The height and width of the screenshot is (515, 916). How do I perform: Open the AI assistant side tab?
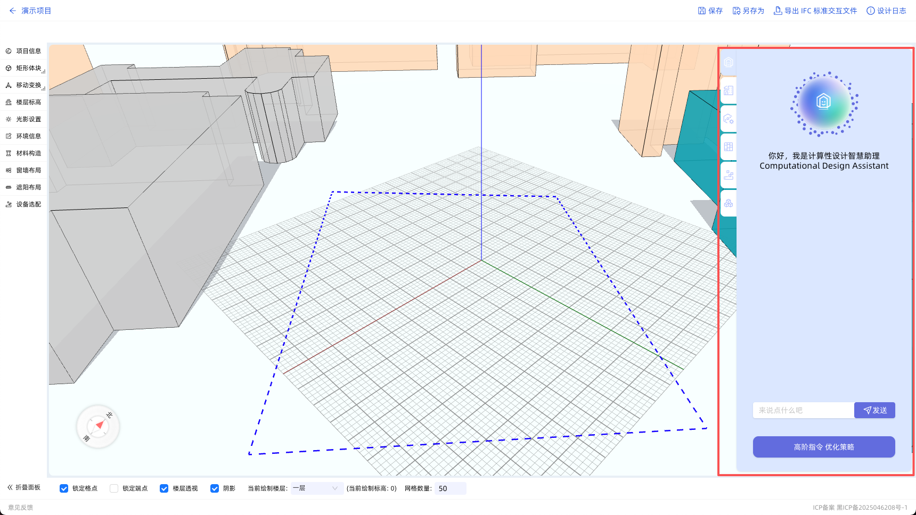tap(729, 62)
